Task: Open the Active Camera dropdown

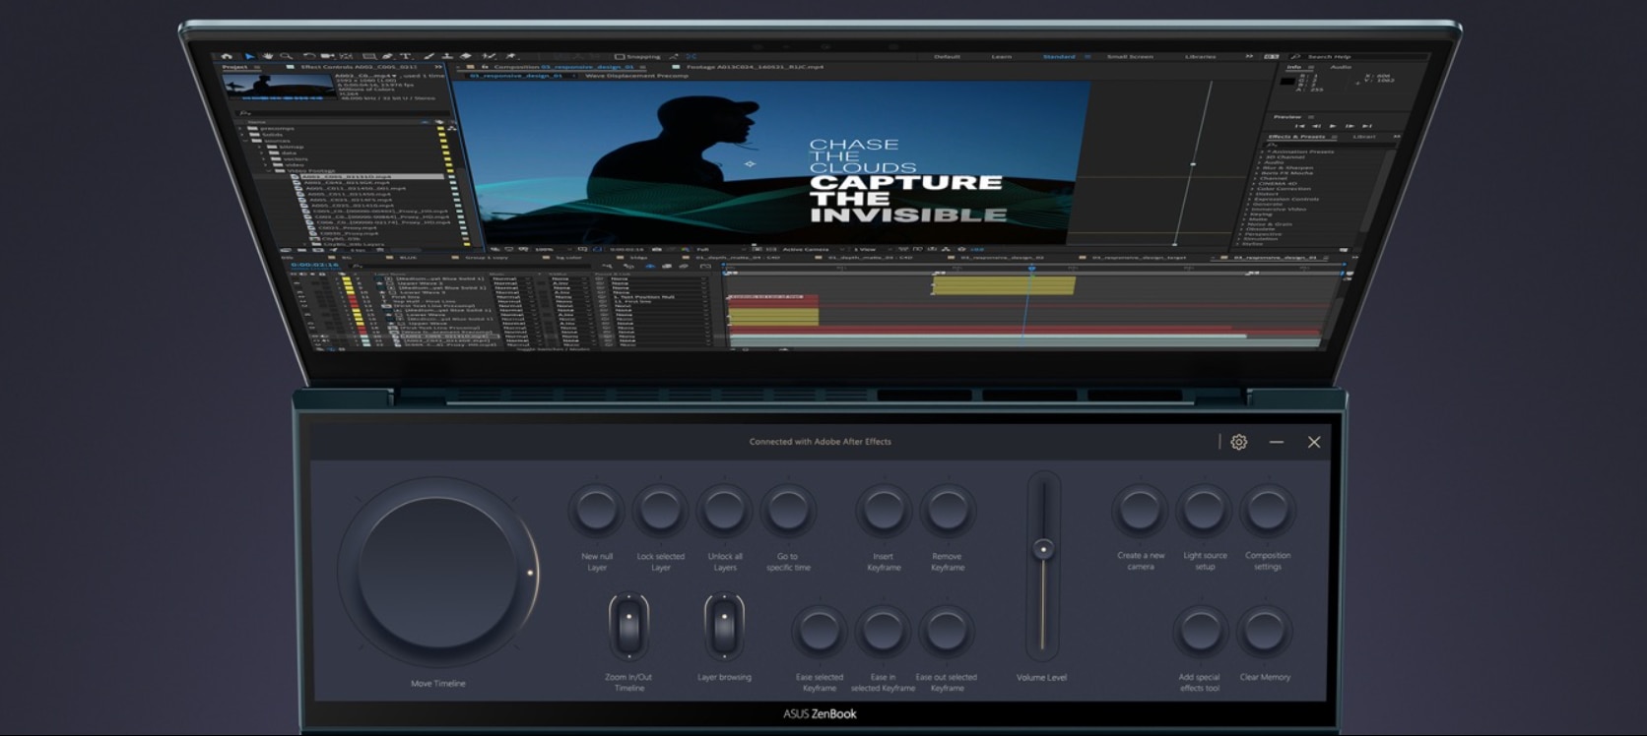Action: (814, 249)
